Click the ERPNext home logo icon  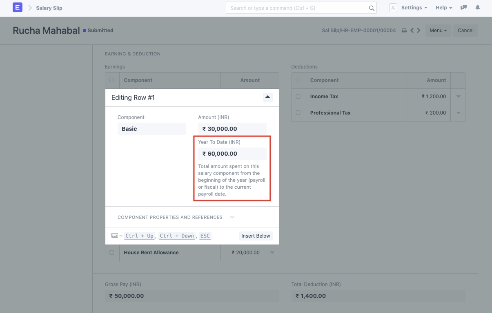click(x=18, y=8)
